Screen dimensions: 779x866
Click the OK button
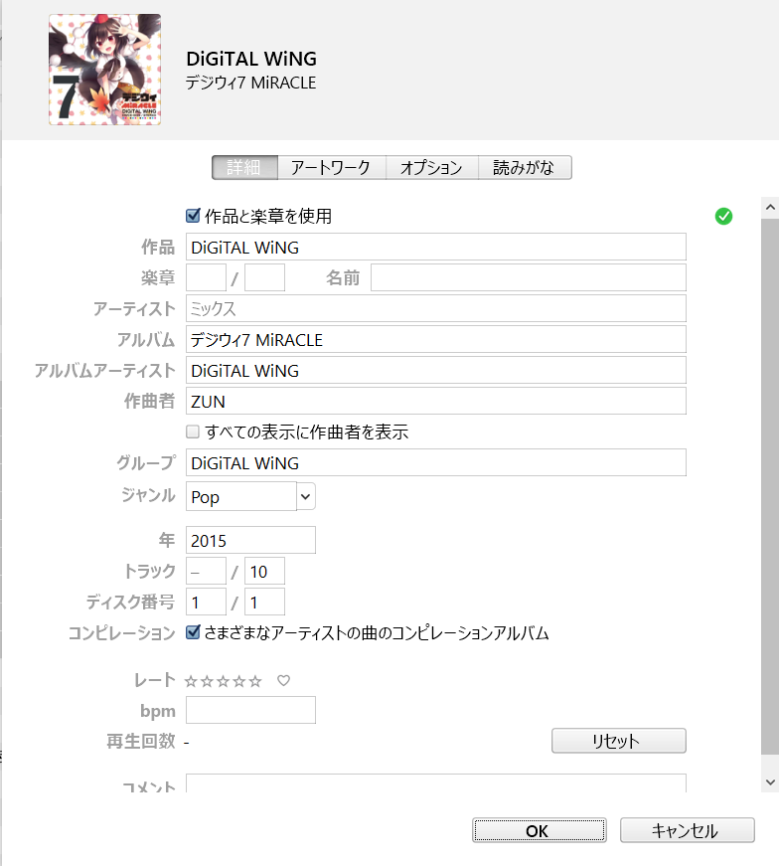coord(539,830)
